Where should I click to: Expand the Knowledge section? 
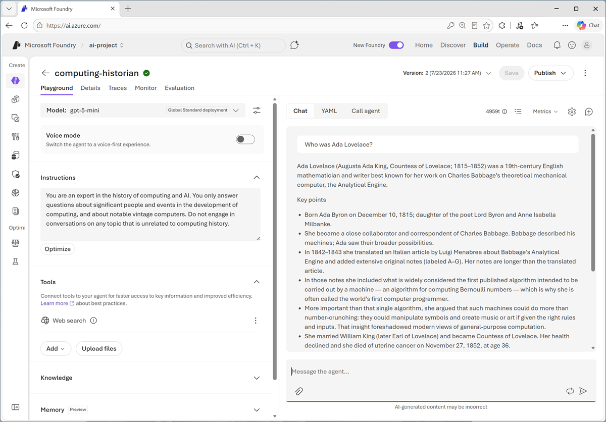(x=257, y=378)
